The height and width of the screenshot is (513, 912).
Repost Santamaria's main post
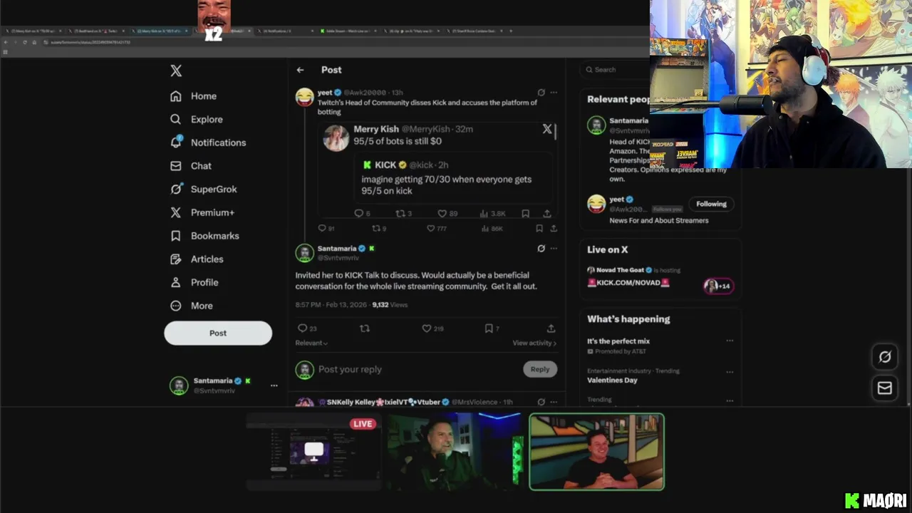pyautogui.click(x=365, y=328)
